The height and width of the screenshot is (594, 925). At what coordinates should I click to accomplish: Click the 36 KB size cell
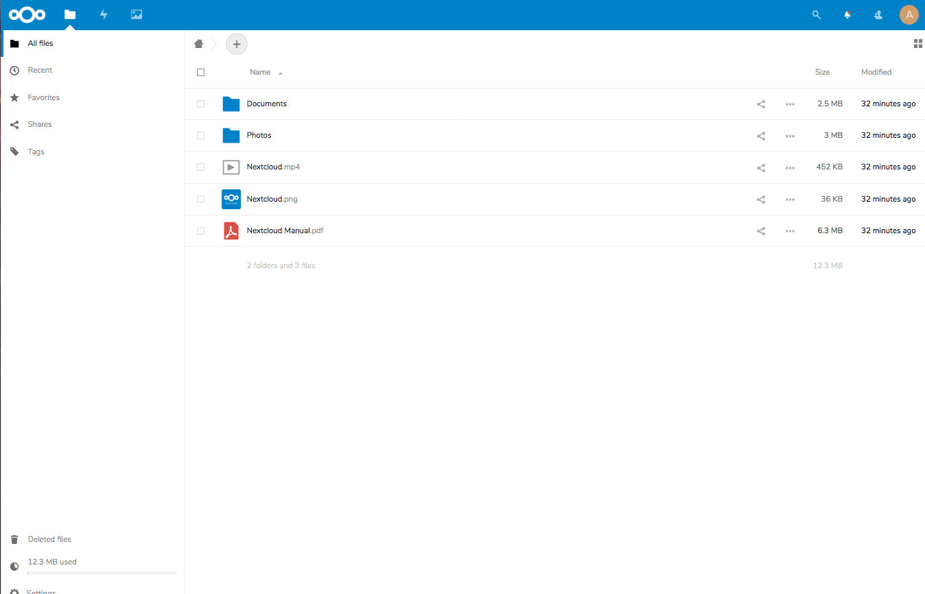(x=832, y=199)
